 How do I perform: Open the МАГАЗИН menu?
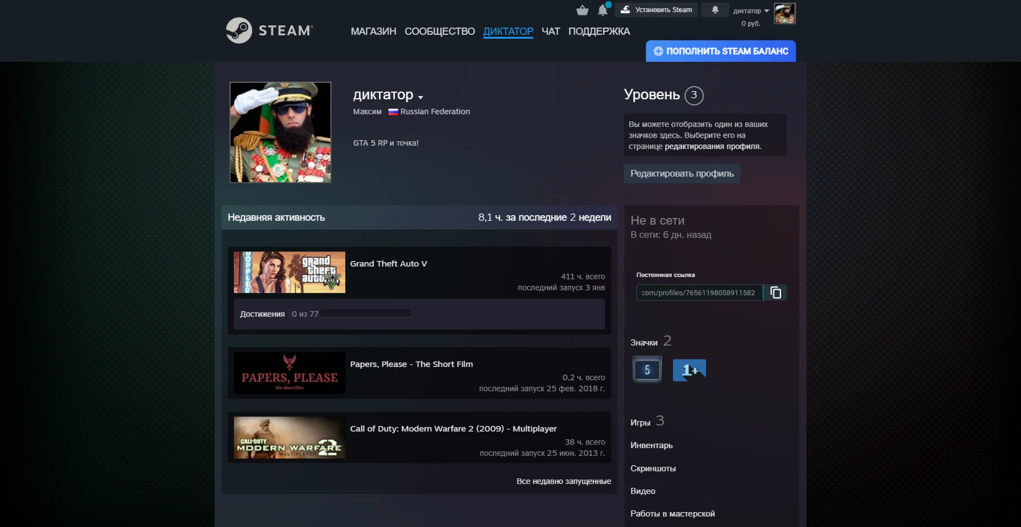(373, 31)
